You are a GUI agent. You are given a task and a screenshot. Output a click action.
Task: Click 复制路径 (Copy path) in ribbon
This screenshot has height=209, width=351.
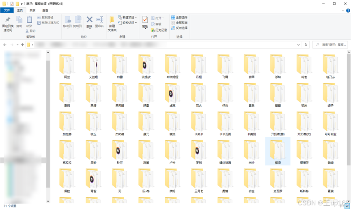[45, 17]
